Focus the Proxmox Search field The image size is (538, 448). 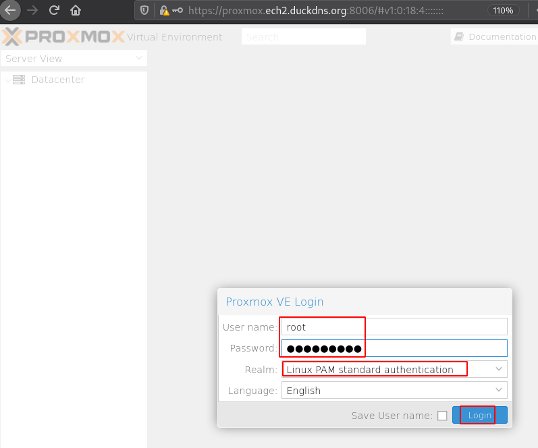pyautogui.click(x=304, y=36)
